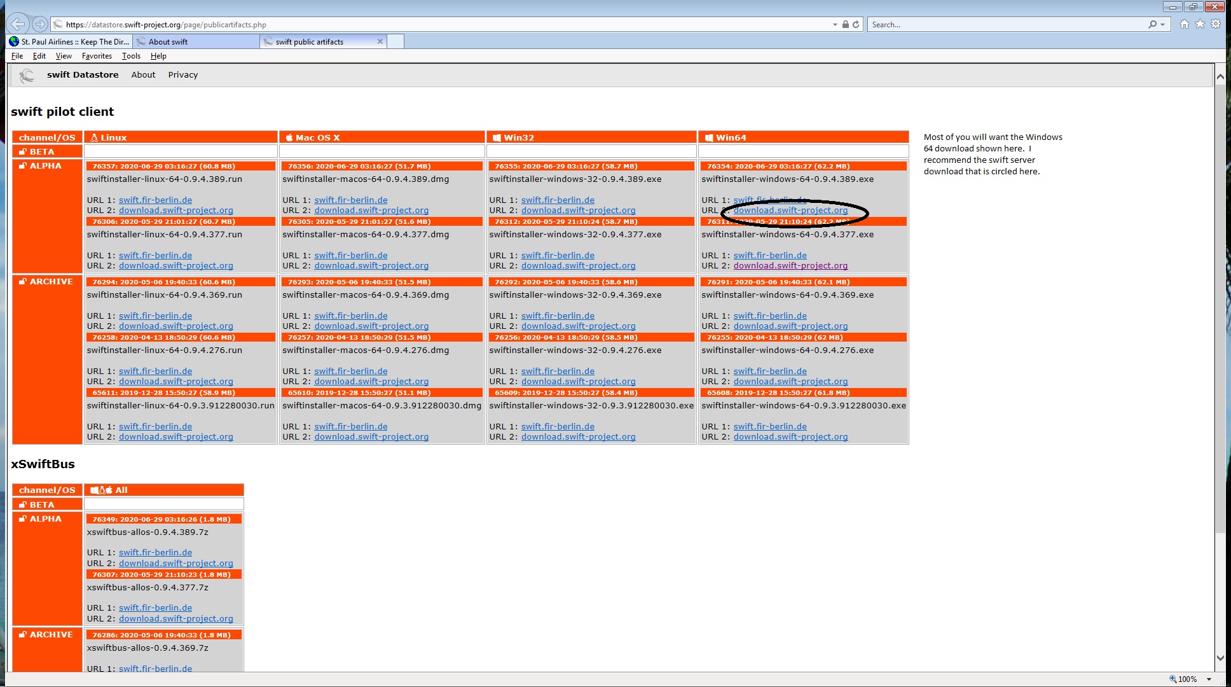
Task: Click the refresh icon in the address bar
Action: coord(856,24)
